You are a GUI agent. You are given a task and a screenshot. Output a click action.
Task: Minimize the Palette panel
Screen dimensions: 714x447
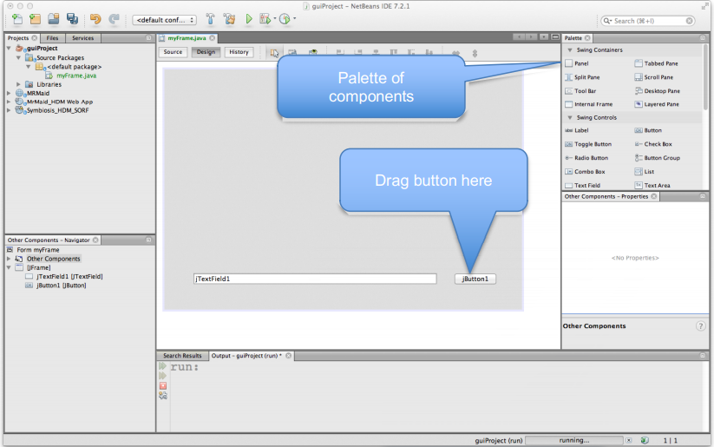coord(703,38)
